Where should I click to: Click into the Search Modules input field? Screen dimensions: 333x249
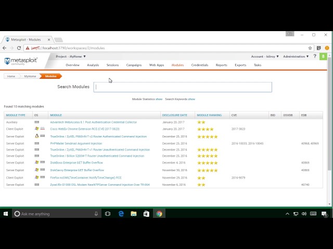click(x=183, y=87)
